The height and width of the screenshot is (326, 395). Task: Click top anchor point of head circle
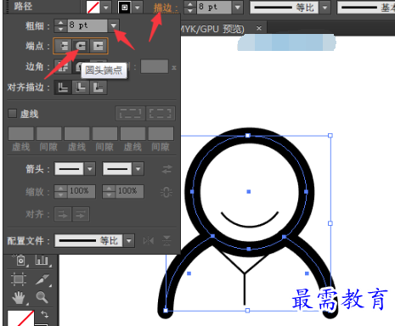pyautogui.click(x=248, y=136)
